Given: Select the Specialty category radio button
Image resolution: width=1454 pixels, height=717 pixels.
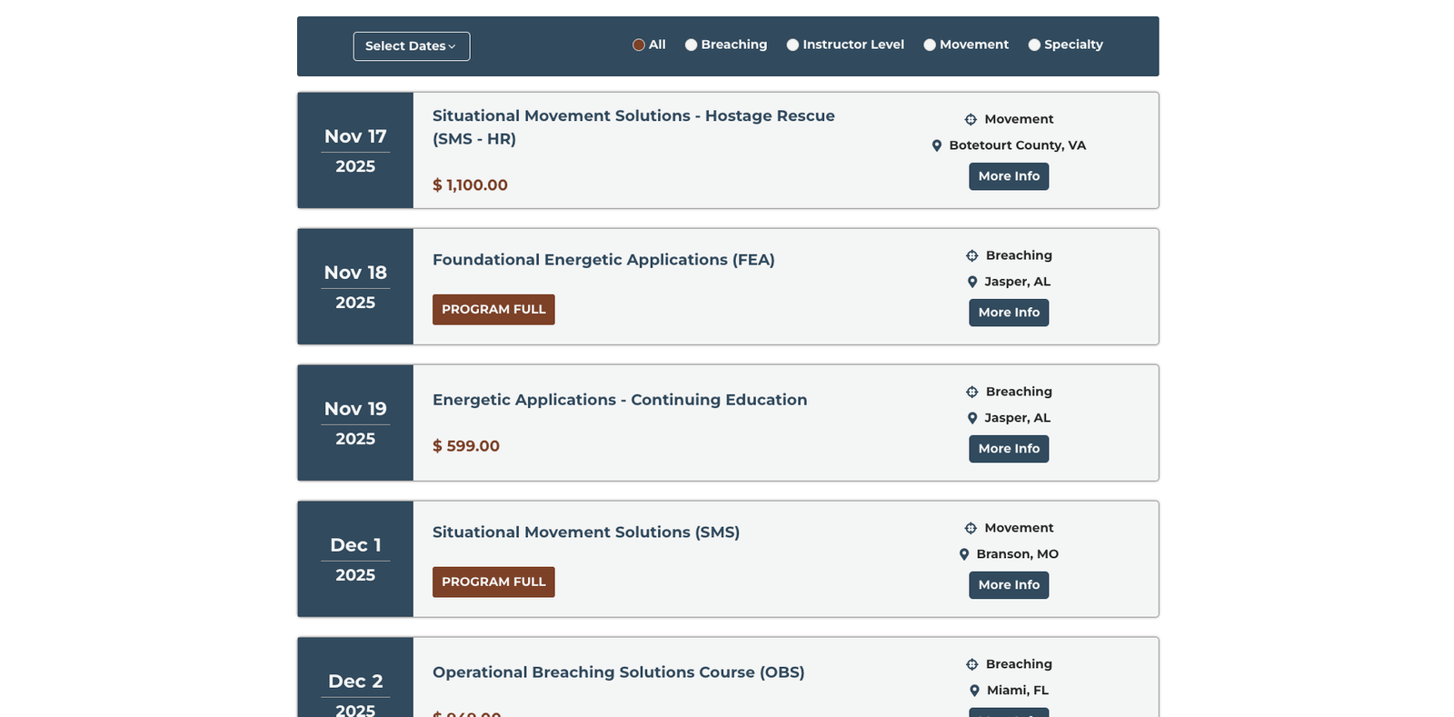Looking at the screenshot, I should (x=1034, y=45).
